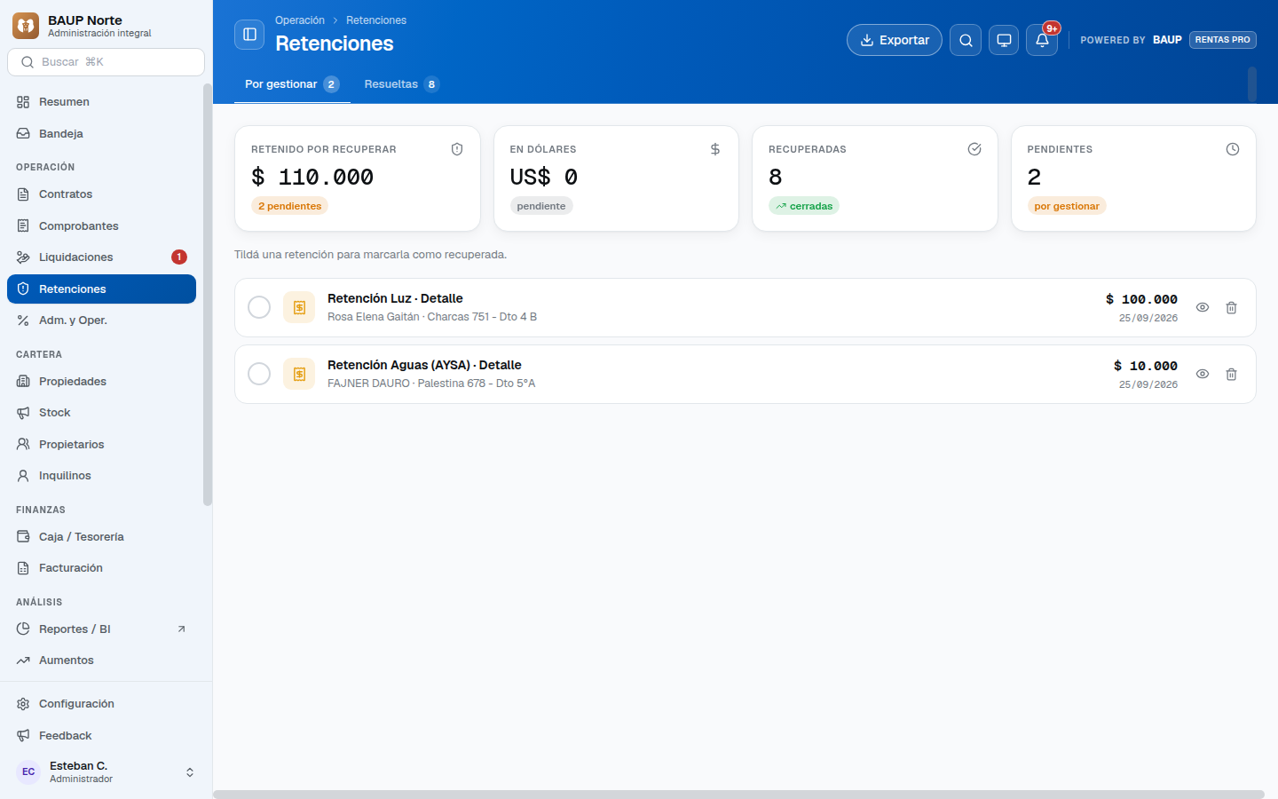Click the check-circle icon on Recuperadas card
The width and height of the screenshot is (1278, 799).
(974, 149)
